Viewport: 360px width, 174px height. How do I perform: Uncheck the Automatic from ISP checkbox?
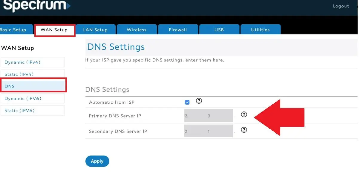coord(187,102)
